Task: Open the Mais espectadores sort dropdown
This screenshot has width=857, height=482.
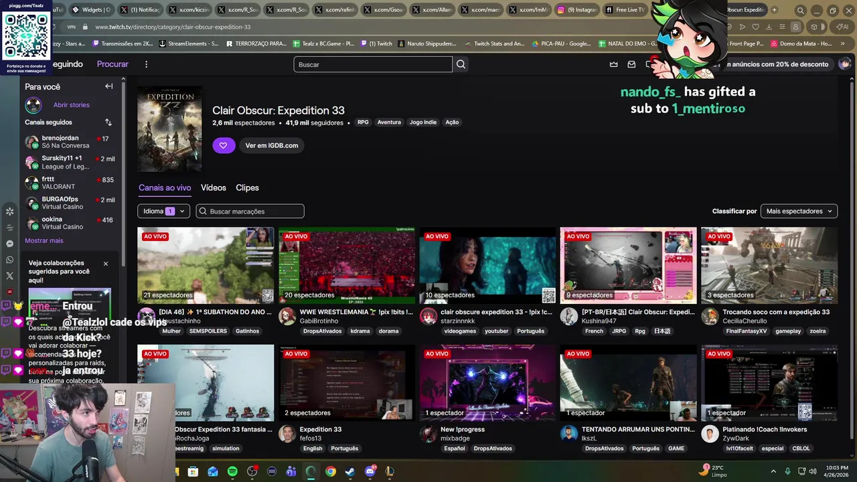Action: coord(799,211)
